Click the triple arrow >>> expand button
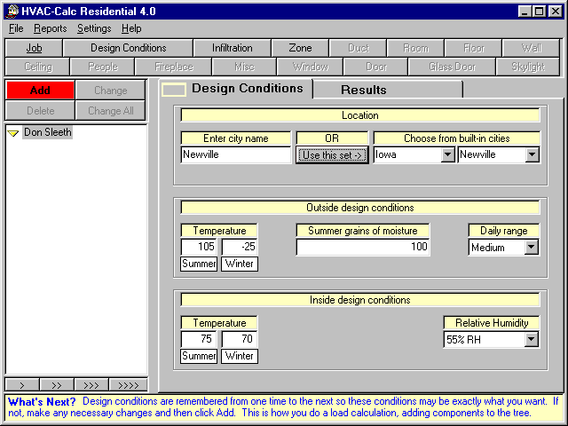The height and width of the screenshot is (426, 568). pyautogui.click(x=91, y=384)
